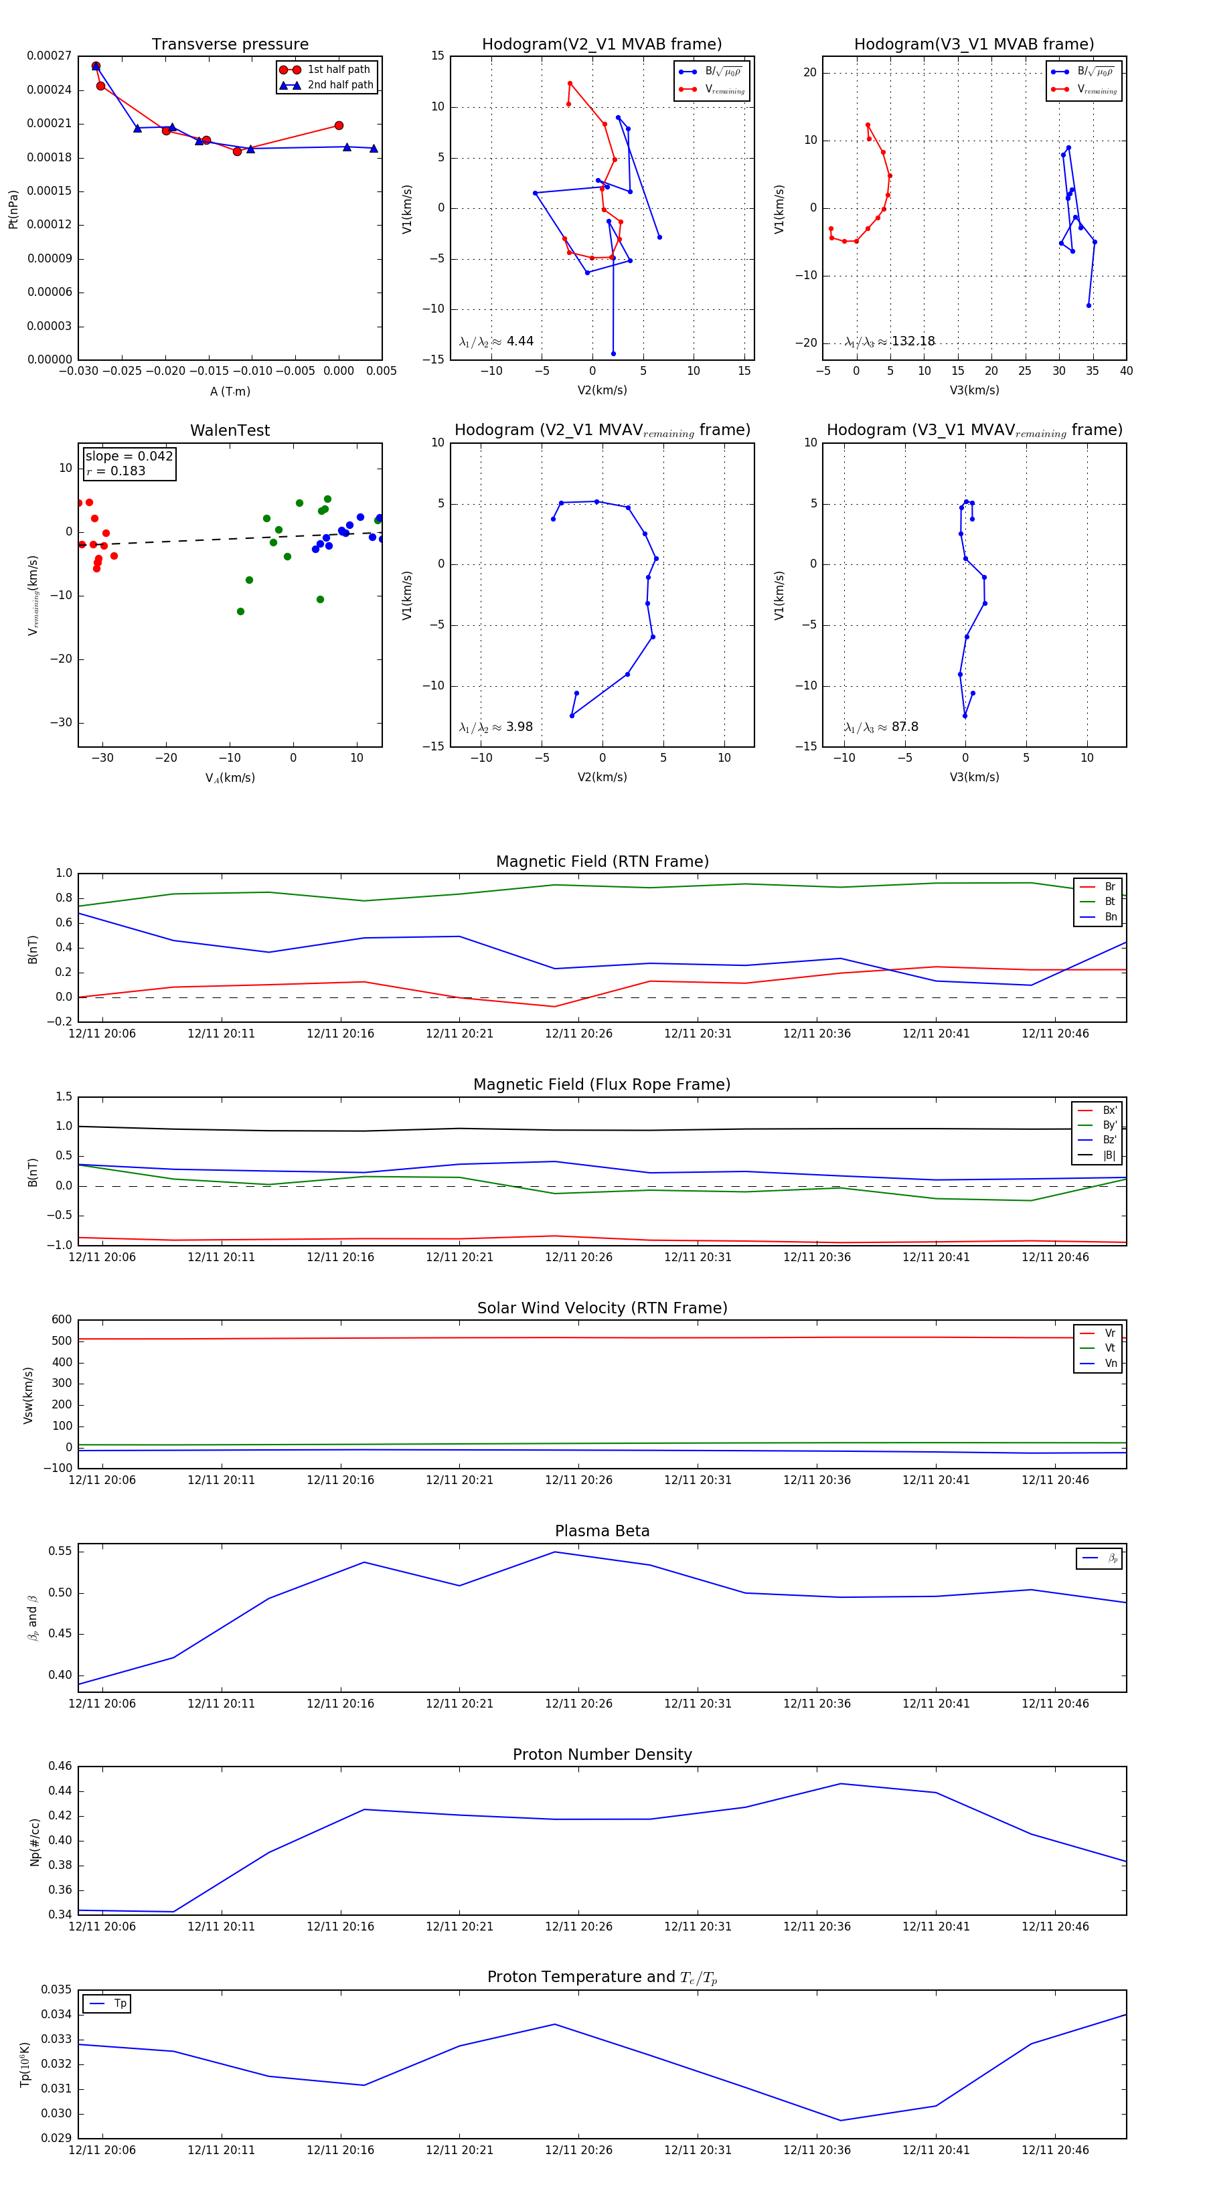Click the "Pt(nPa)" y-axis label
Image resolution: width=1205 pixels, height=2209 pixels.
(13, 208)
